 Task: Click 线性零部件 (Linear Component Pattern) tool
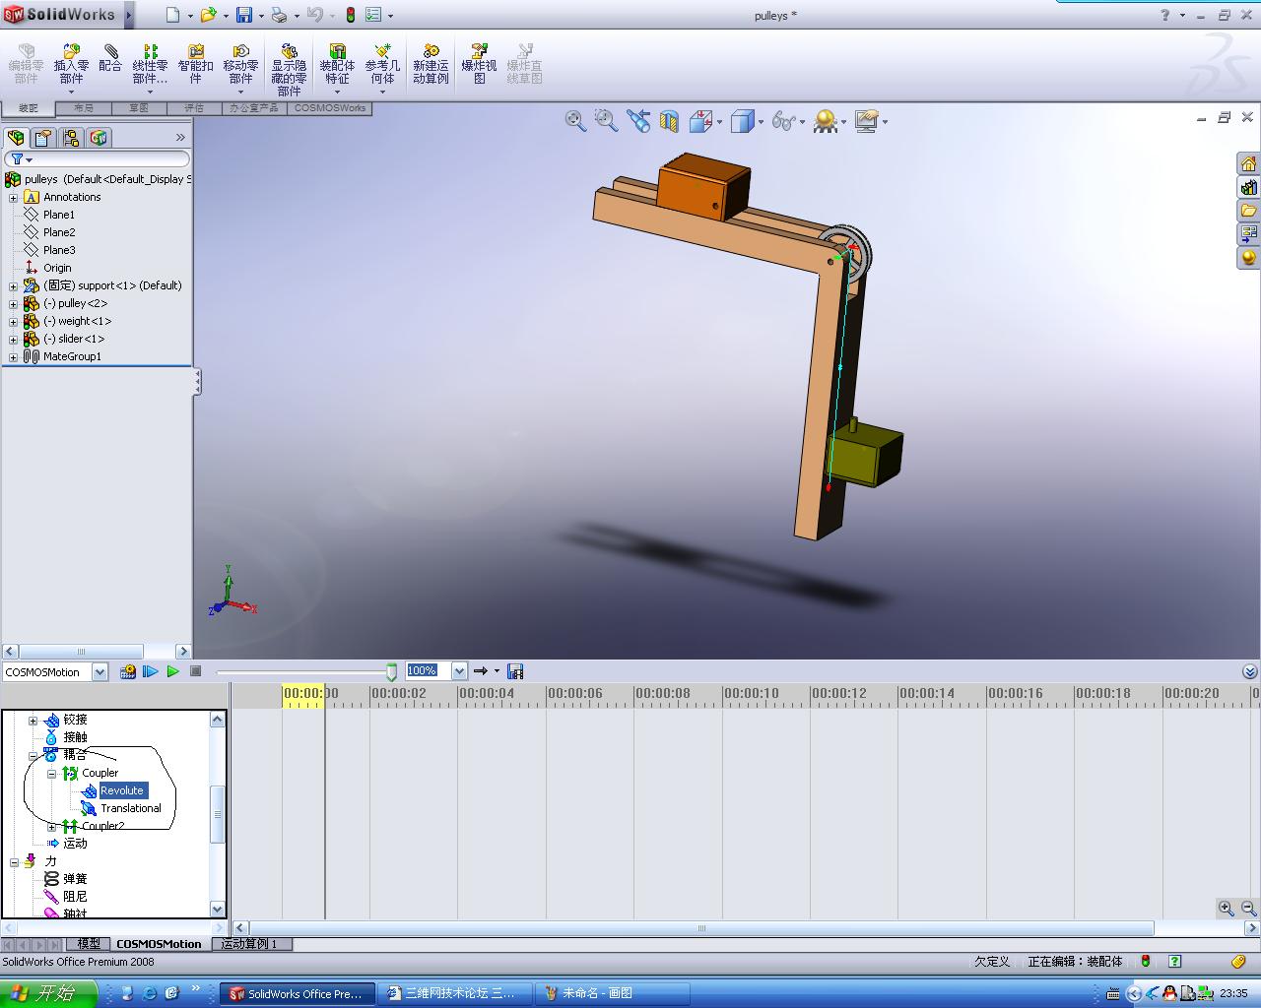click(x=150, y=64)
